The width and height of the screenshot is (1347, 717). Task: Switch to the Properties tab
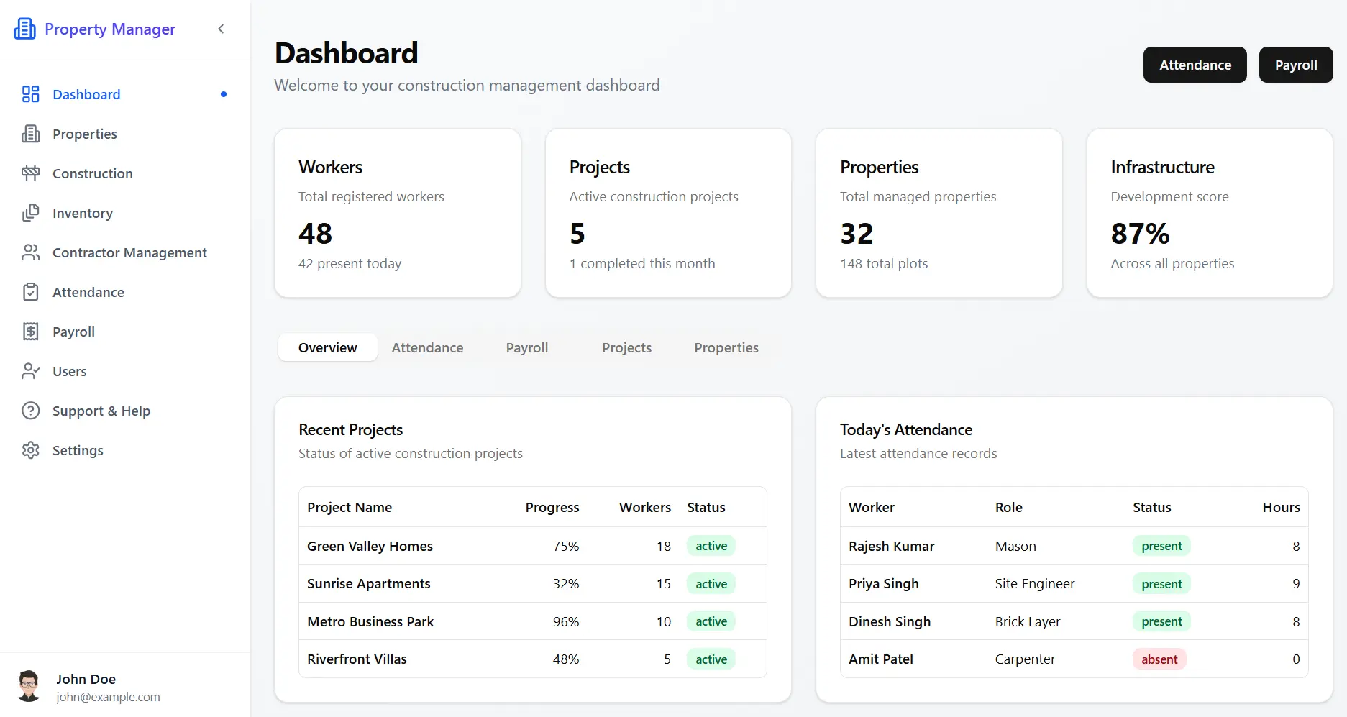(726, 347)
